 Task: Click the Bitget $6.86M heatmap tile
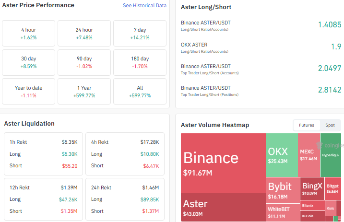[x=332, y=188]
